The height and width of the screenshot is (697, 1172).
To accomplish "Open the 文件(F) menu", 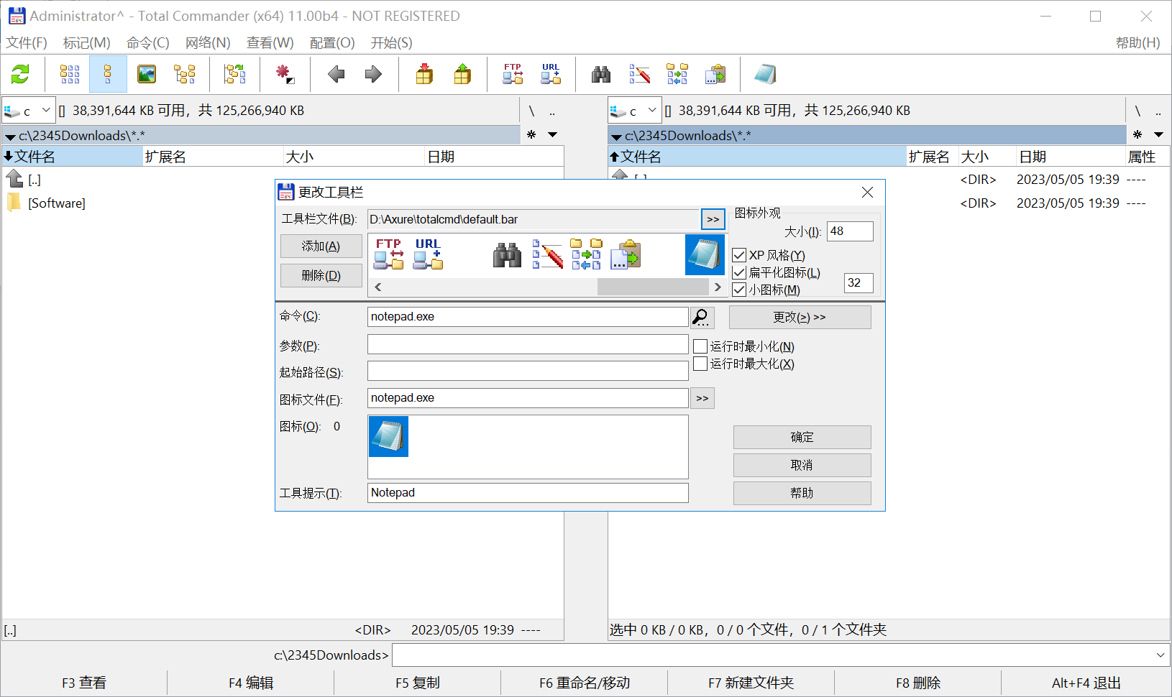I will point(27,42).
